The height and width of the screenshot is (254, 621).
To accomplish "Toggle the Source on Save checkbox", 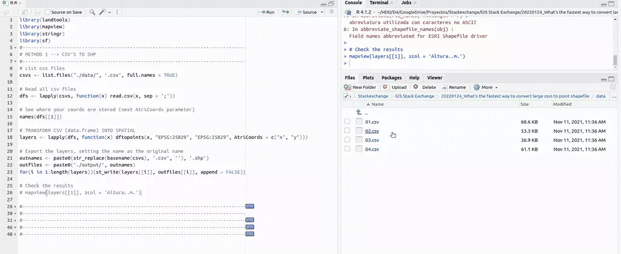I will (47, 12).
